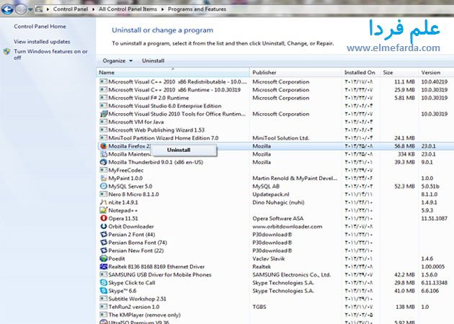This screenshot has width=454, height=324.
Task: Click the Mozilla Firefox icon
Action: pos(103,146)
